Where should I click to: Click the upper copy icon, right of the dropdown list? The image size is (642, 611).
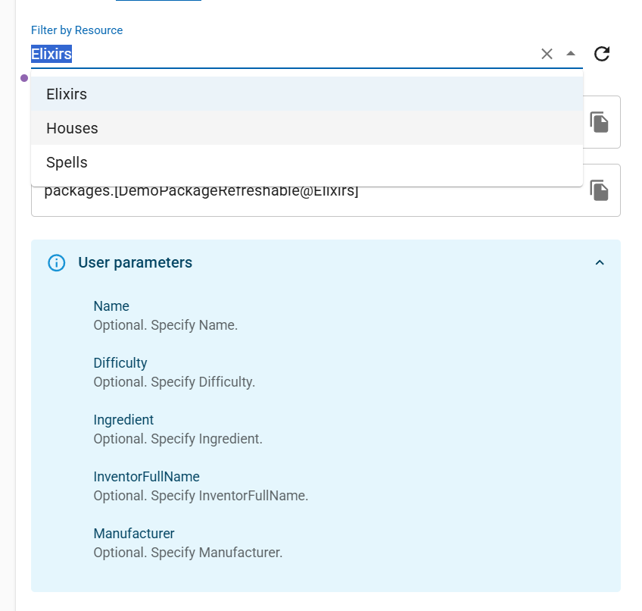[x=600, y=122]
